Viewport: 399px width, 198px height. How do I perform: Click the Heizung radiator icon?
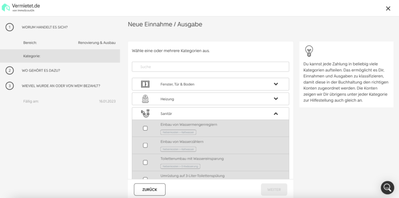(145, 99)
